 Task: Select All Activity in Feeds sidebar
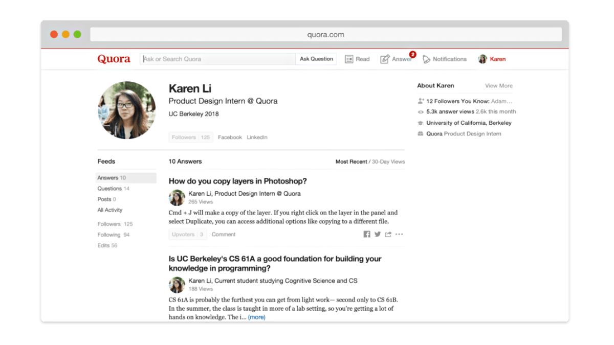(110, 210)
